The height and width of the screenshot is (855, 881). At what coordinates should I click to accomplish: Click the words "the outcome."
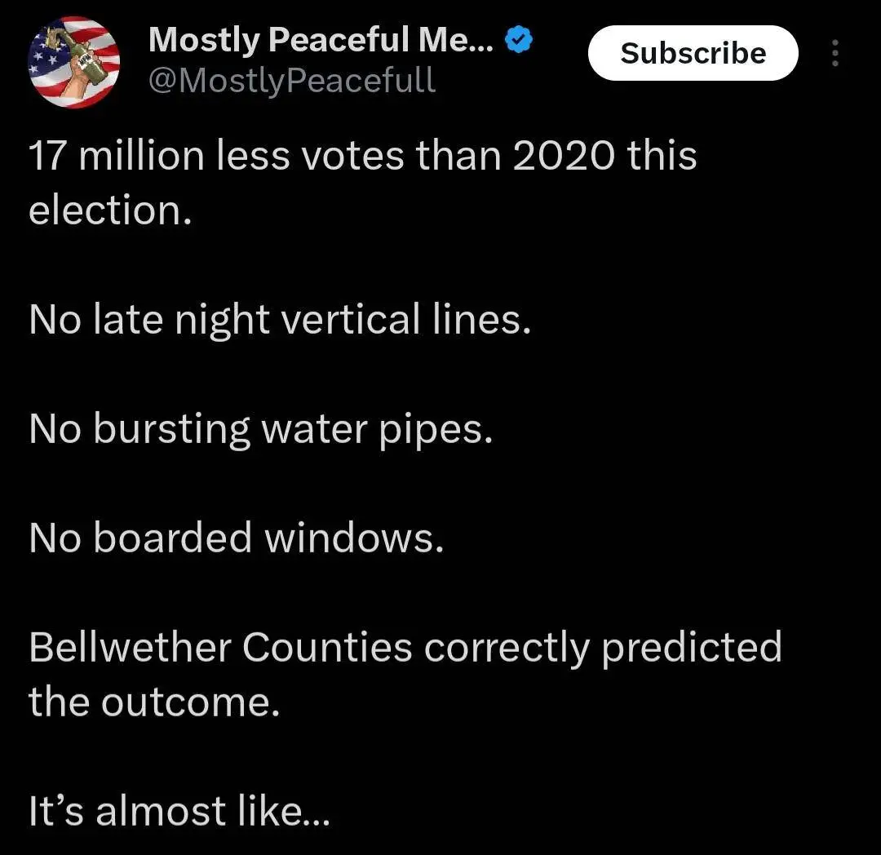[155, 702]
